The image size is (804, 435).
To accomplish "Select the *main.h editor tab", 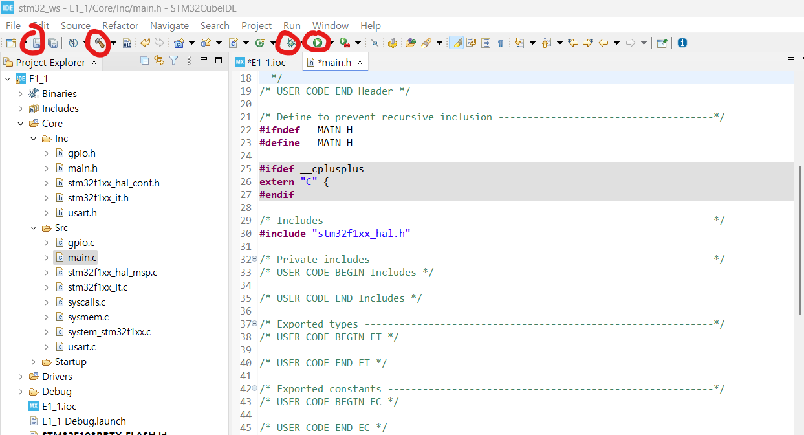I will click(x=334, y=62).
